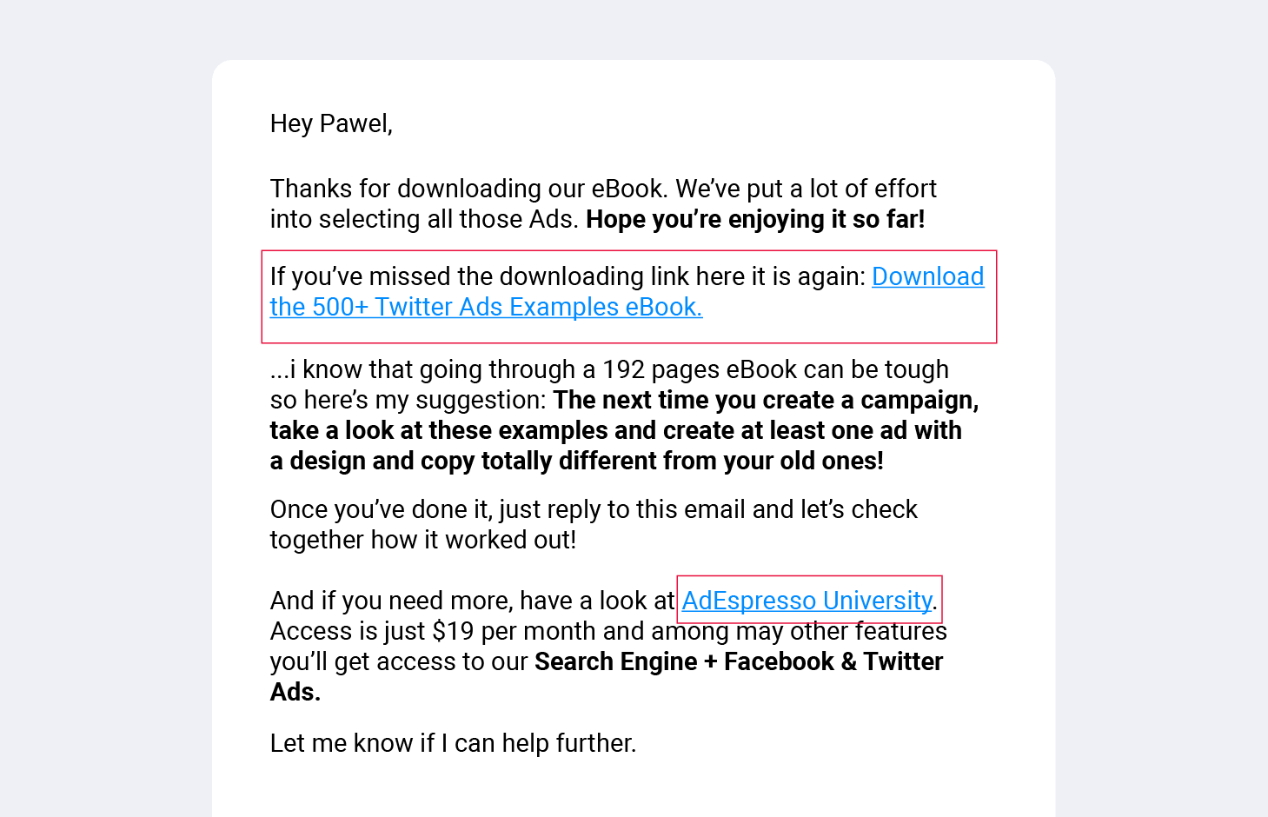1268x817 pixels.
Task: Click the '192 pages eBook' sentence
Action: pyautogui.click(x=609, y=369)
